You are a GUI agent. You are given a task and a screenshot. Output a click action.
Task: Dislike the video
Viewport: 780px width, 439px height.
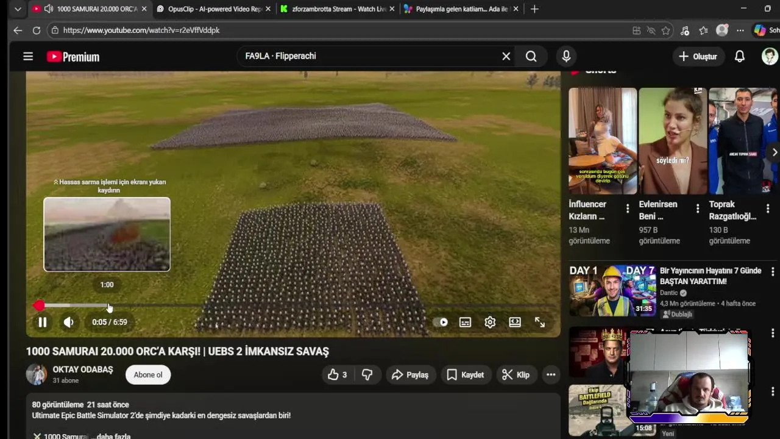coord(367,374)
